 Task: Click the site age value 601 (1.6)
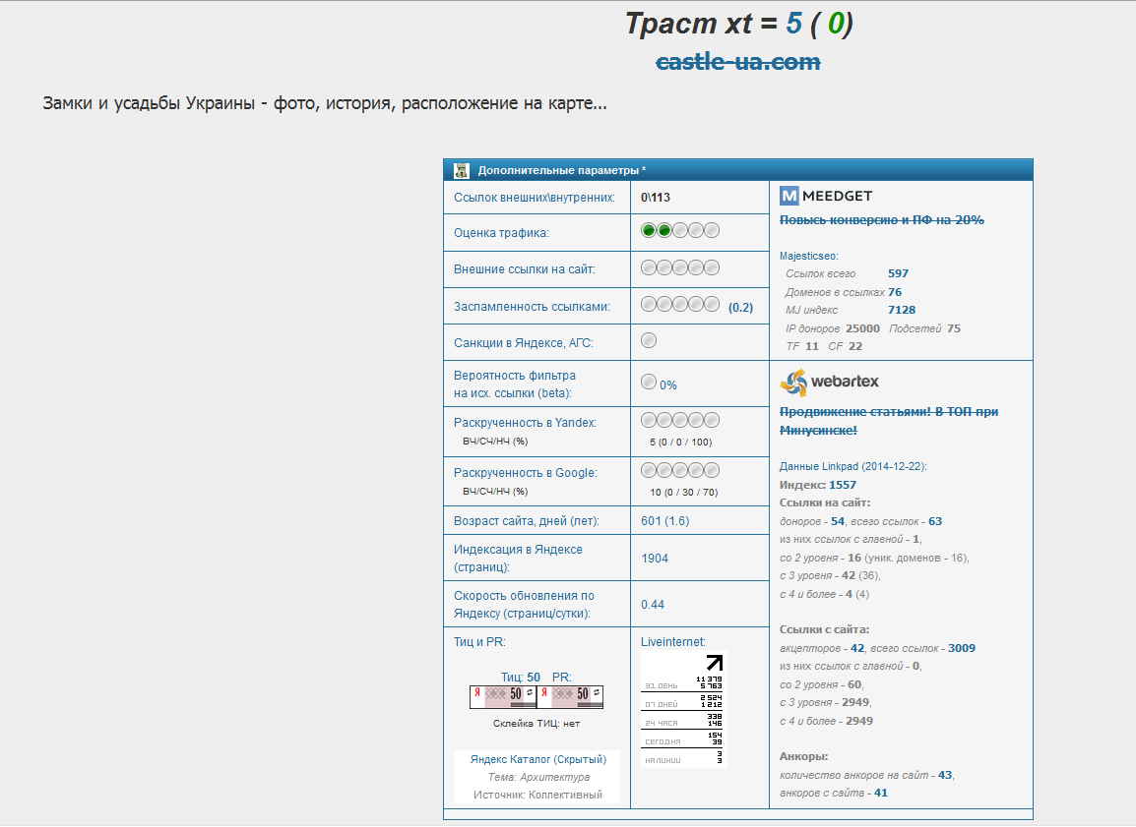tap(665, 521)
